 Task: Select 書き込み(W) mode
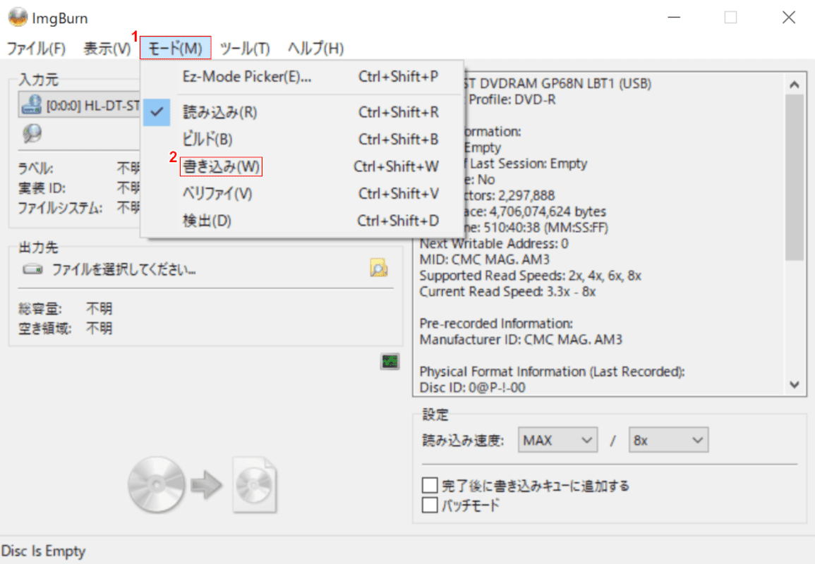[x=303, y=166]
